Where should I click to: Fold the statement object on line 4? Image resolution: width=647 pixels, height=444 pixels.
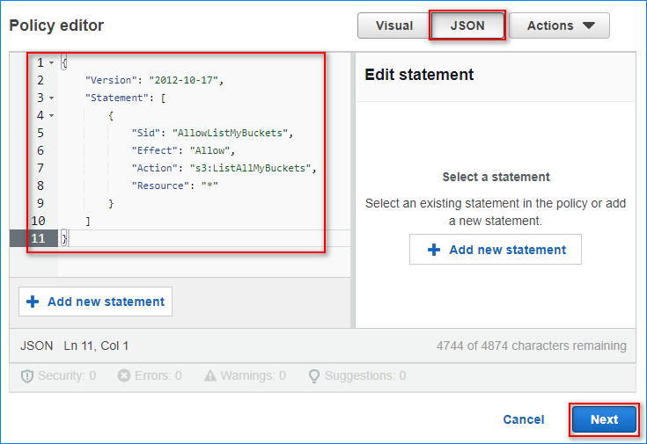click(51, 115)
